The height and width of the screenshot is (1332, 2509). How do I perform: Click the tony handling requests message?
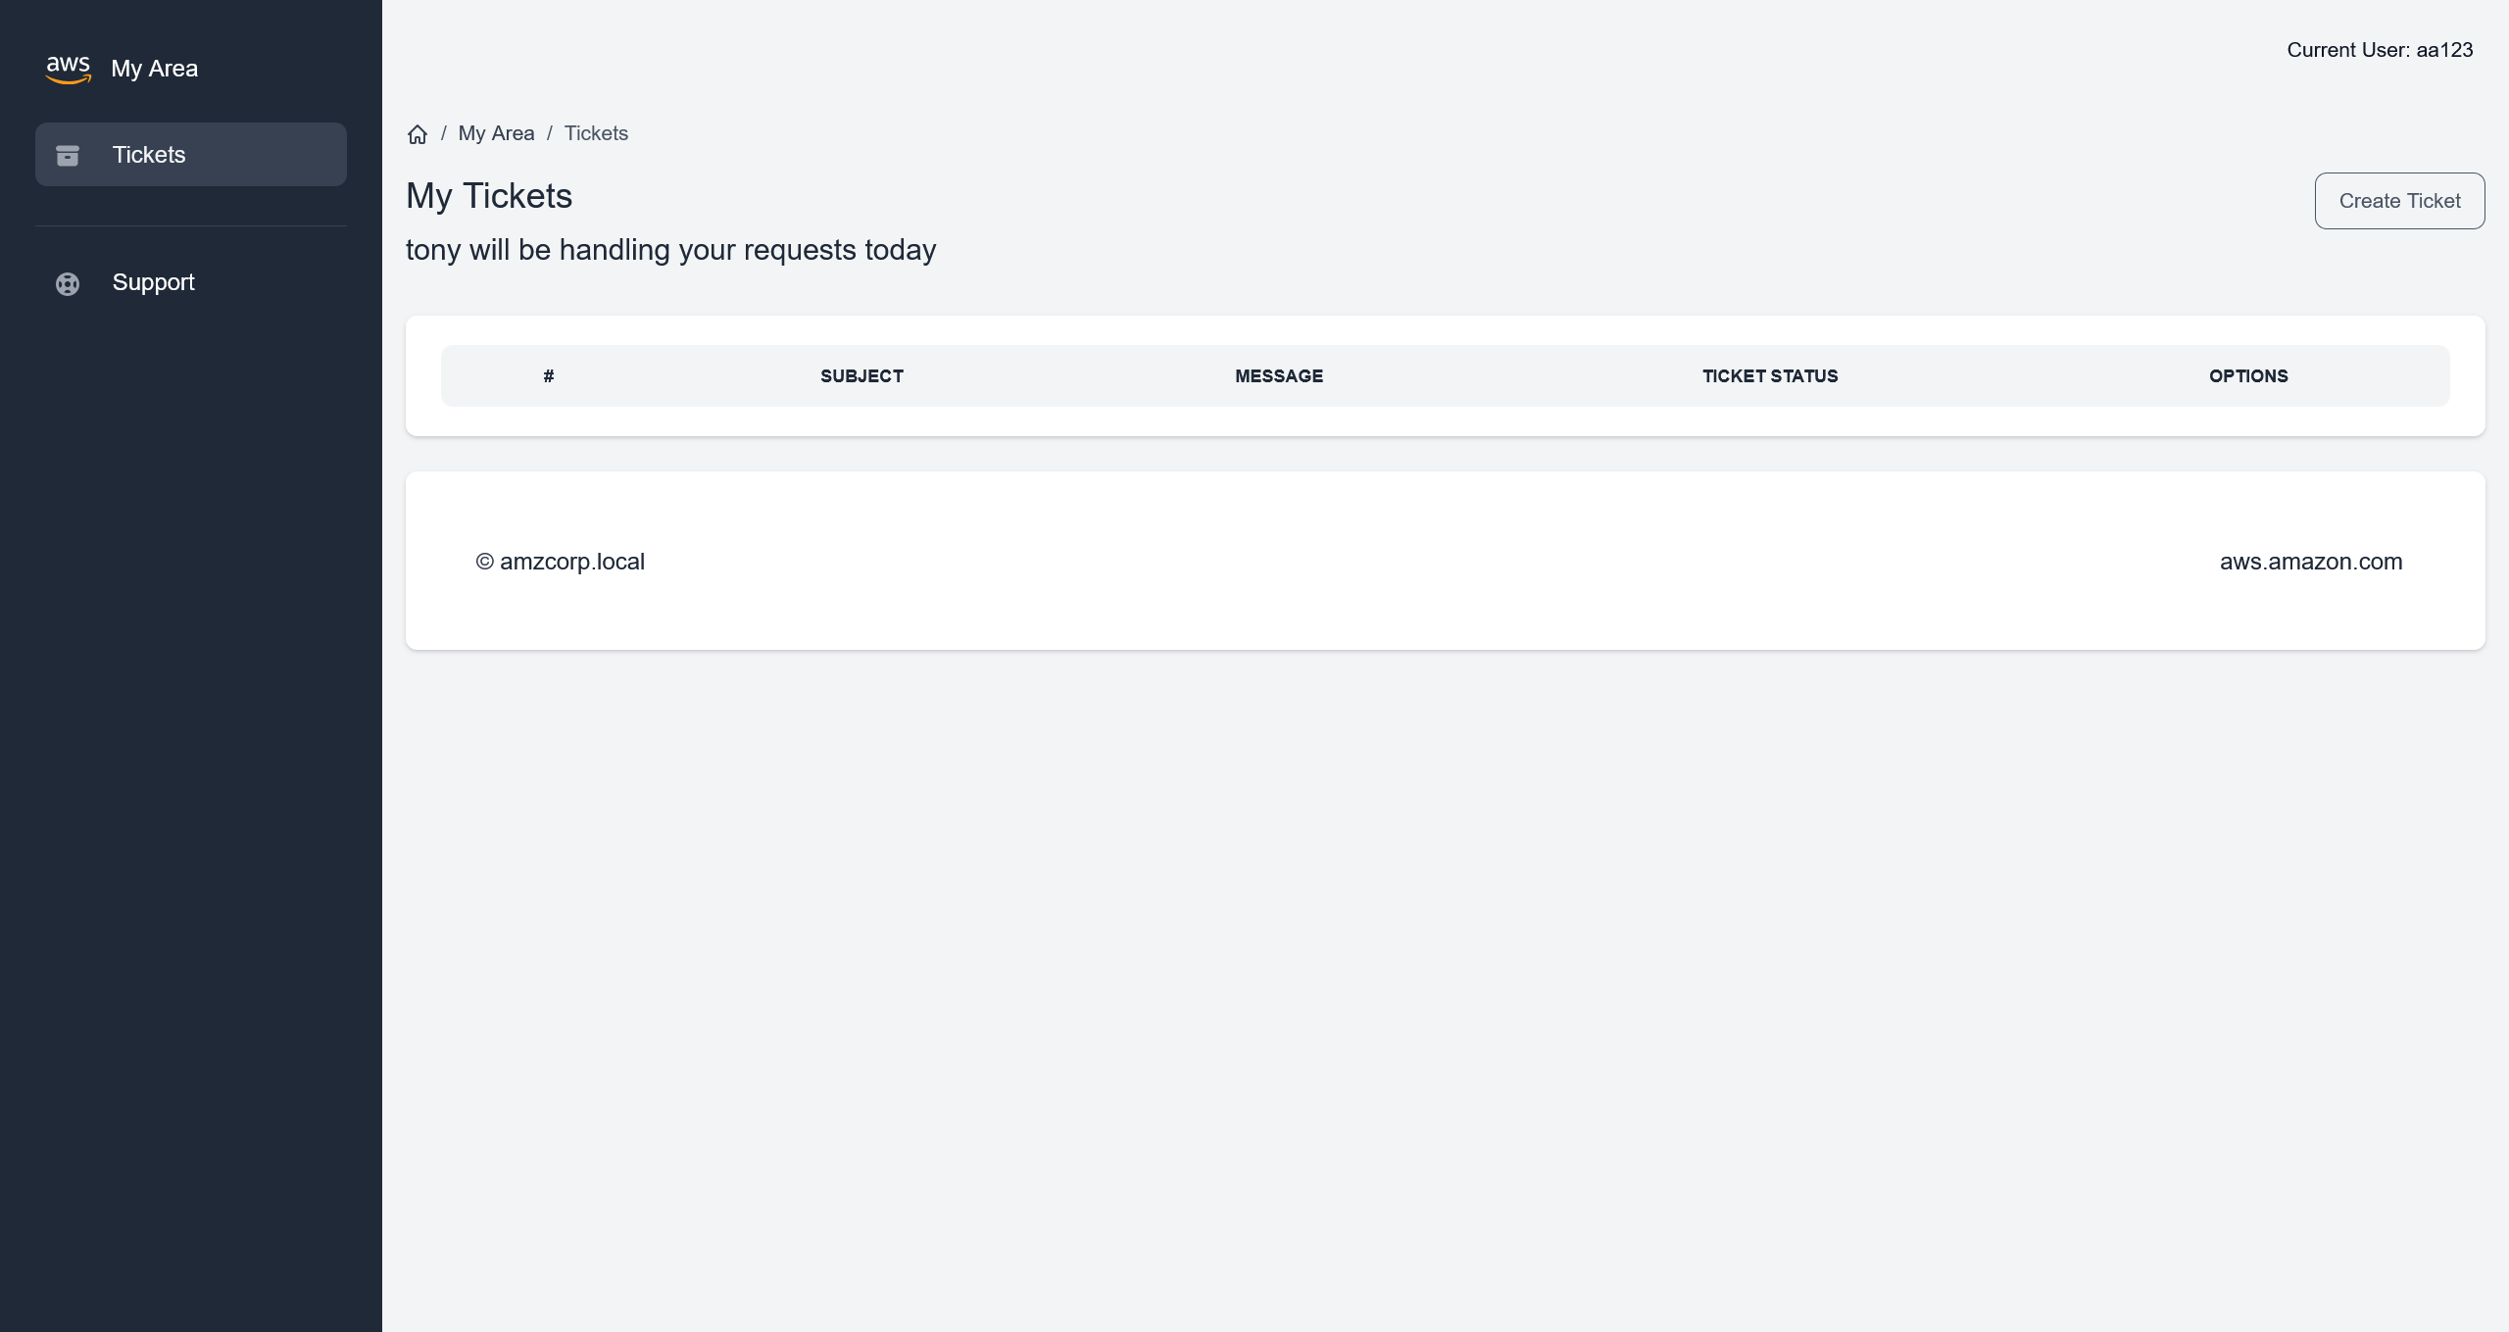670,250
